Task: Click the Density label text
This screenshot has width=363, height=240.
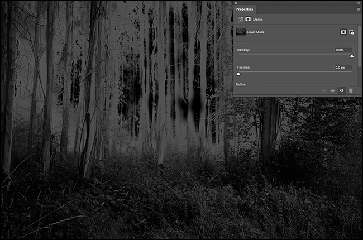Action: [243, 50]
